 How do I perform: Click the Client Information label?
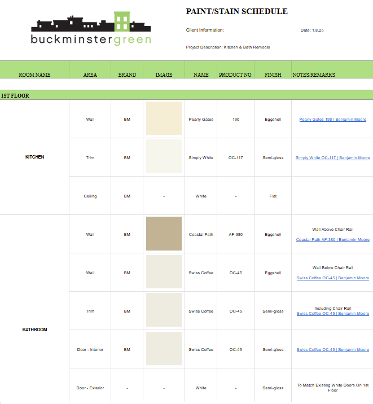coord(205,30)
